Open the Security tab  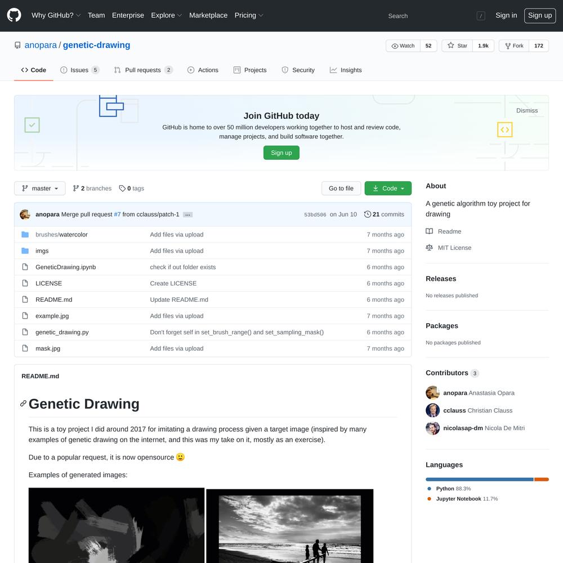298,70
